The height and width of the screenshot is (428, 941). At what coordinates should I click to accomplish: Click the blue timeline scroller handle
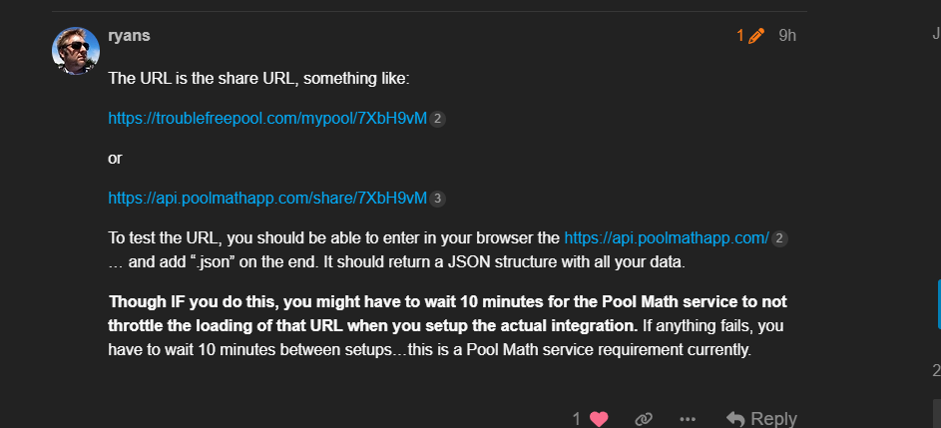pyautogui.click(x=939, y=304)
